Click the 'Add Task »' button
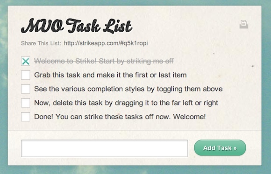Image resolution: width=271 pixels, height=174 pixels. tap(220, 148)
